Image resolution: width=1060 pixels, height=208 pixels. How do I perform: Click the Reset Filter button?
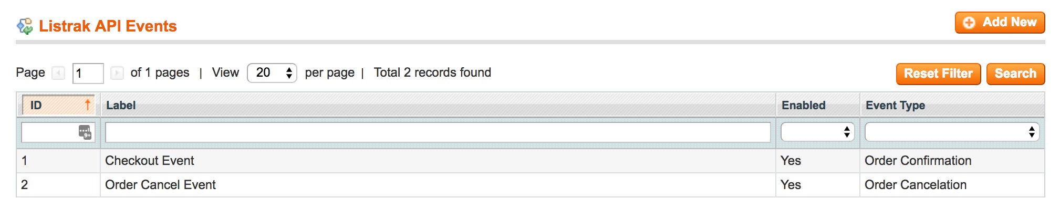pos(938,74)
